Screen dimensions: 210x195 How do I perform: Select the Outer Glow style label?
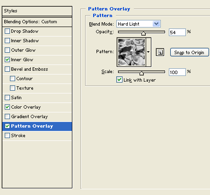point(23,50)
